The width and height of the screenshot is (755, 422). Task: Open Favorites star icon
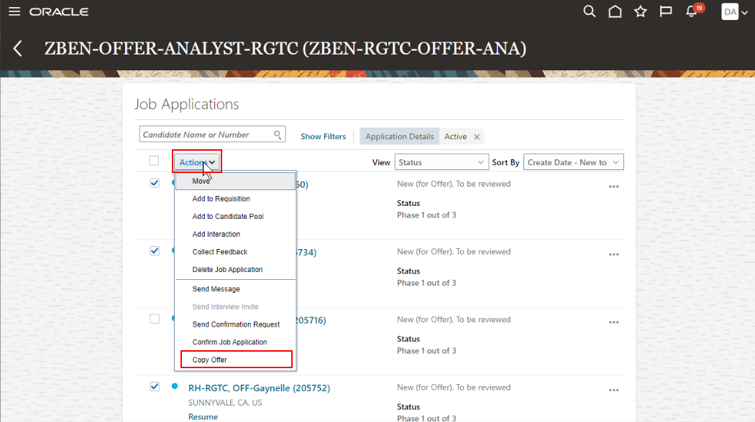click(641, 11)
